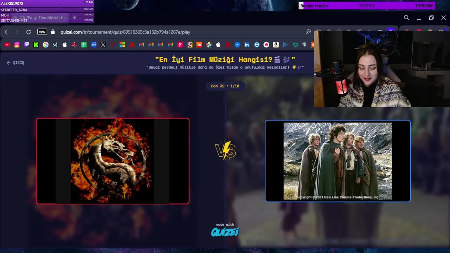Image resolution: width=450 pixels, height=253 pixels.
Task: Open the colorful pinwheel bookmark
Action: [209, 45]
